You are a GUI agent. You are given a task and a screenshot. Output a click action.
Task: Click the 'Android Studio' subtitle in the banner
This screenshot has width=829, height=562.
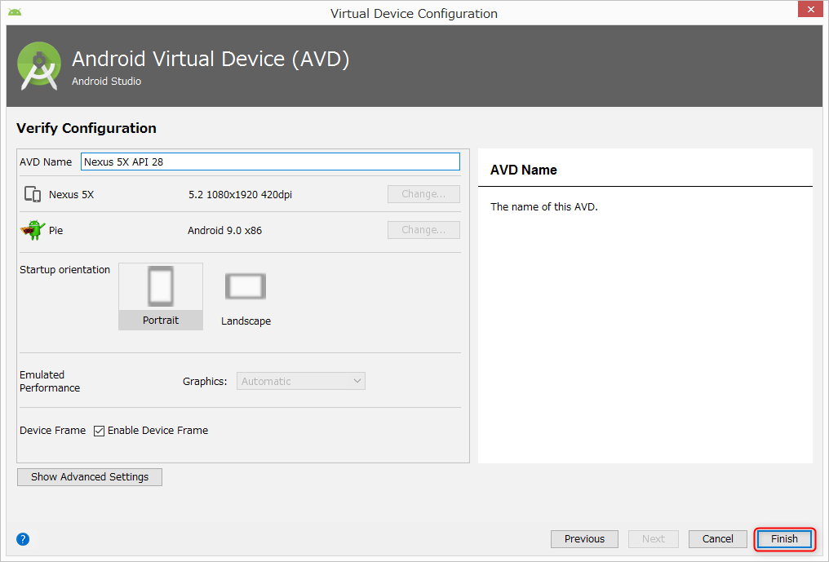(107, 81)
